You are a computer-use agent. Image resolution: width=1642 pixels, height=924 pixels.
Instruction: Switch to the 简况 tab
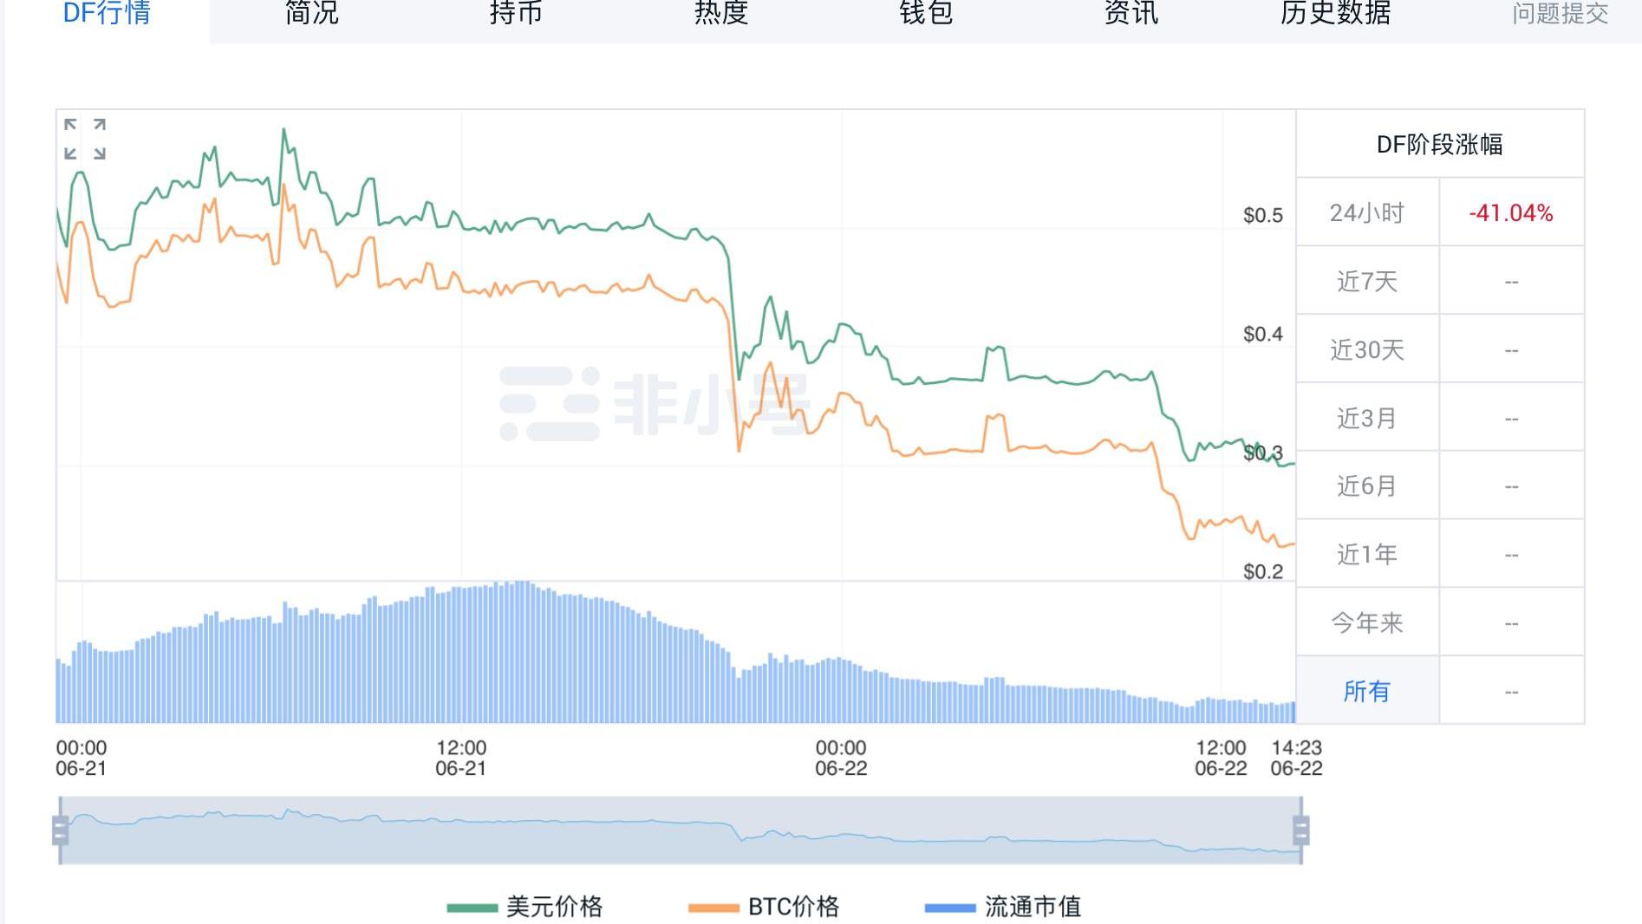pyautogui.click(x=311, y=13)
